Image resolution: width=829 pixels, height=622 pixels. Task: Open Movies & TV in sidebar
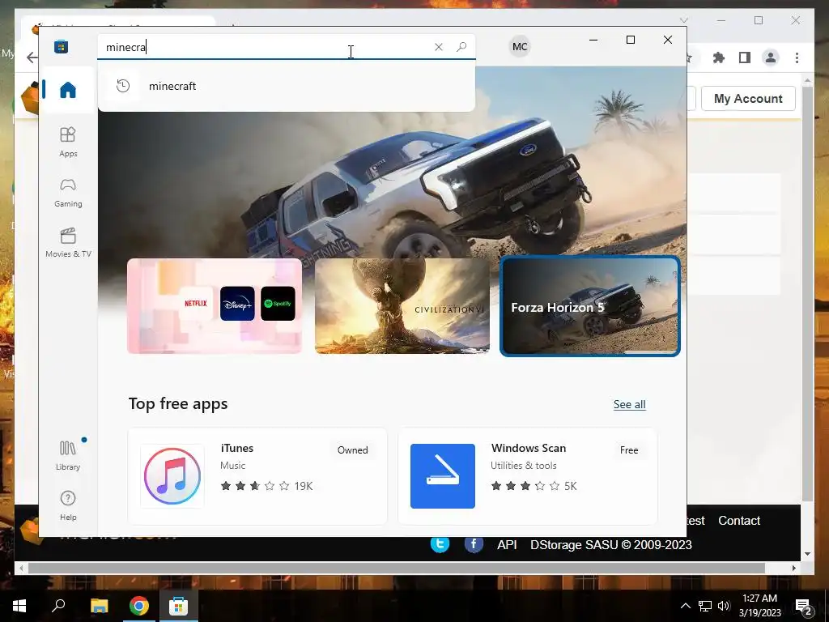pyautogui.click(x=68, y=243)
